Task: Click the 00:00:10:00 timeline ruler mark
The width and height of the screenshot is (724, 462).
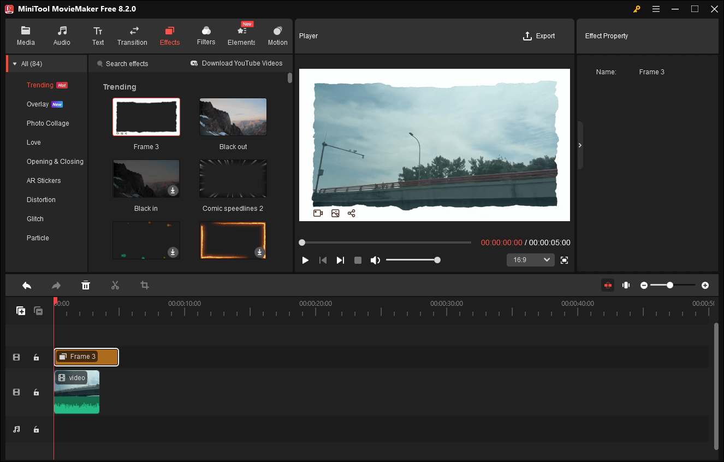Action: (x=185, y=304)
